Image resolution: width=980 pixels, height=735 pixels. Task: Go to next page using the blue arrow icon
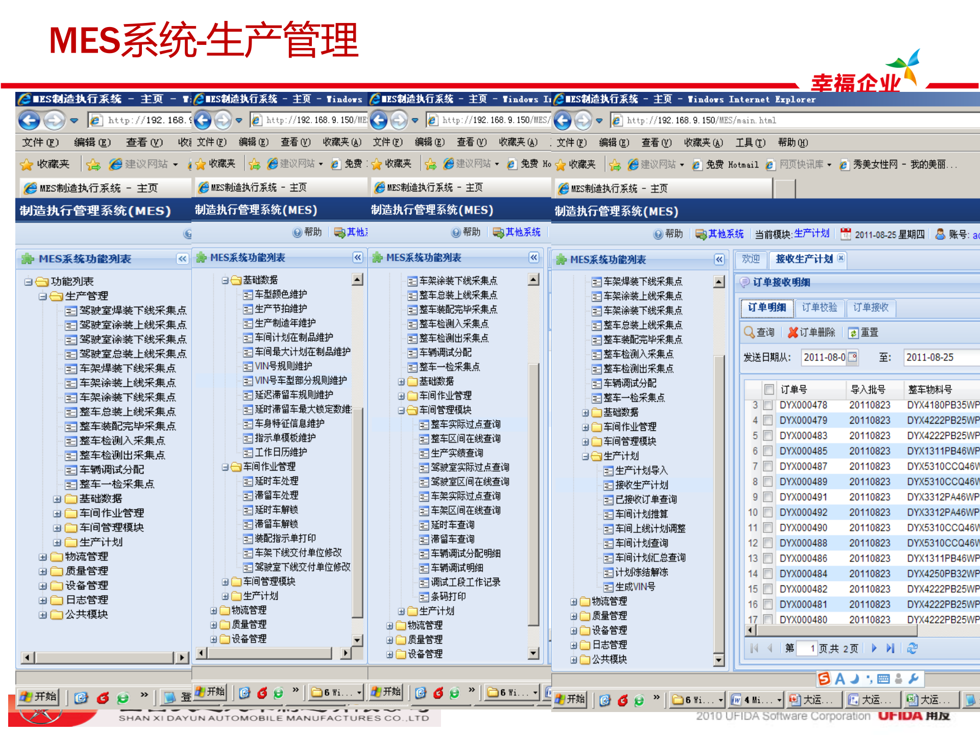coord(874,648)
